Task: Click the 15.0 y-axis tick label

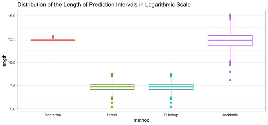Action: pyautogui.click(x=11, y=16)
